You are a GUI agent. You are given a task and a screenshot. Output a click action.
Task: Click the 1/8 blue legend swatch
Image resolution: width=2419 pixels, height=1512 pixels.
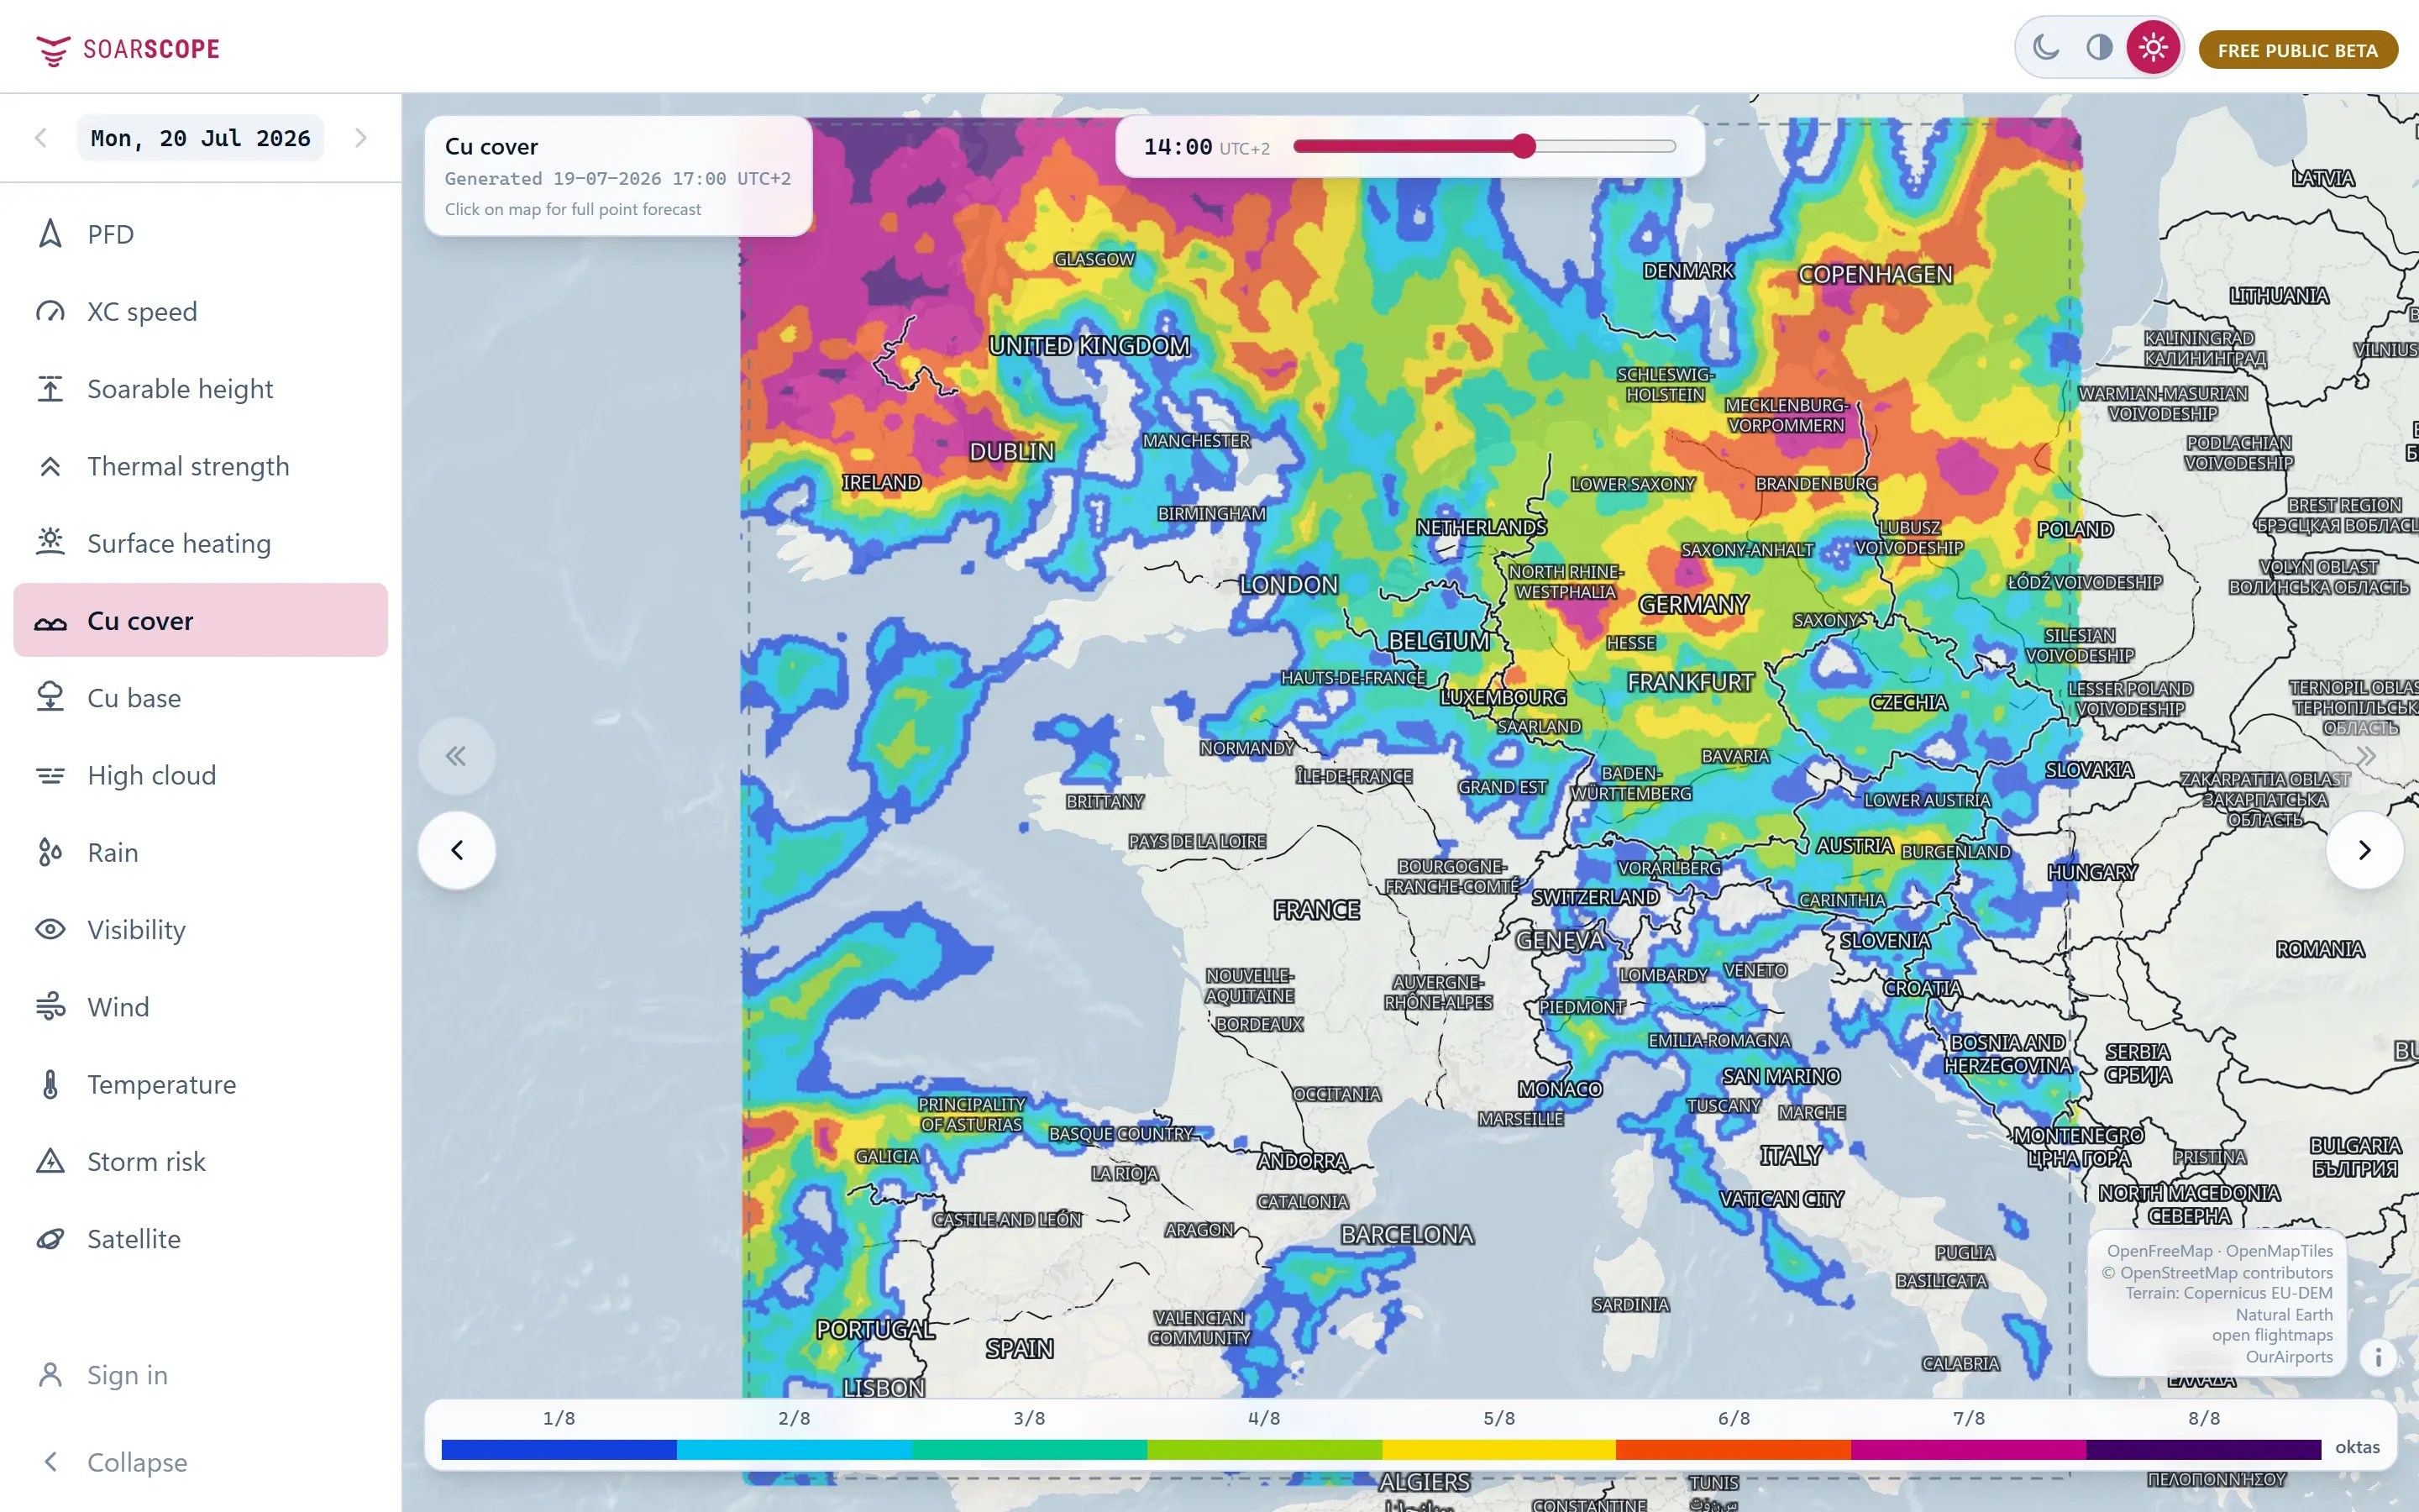[559, 1449]
